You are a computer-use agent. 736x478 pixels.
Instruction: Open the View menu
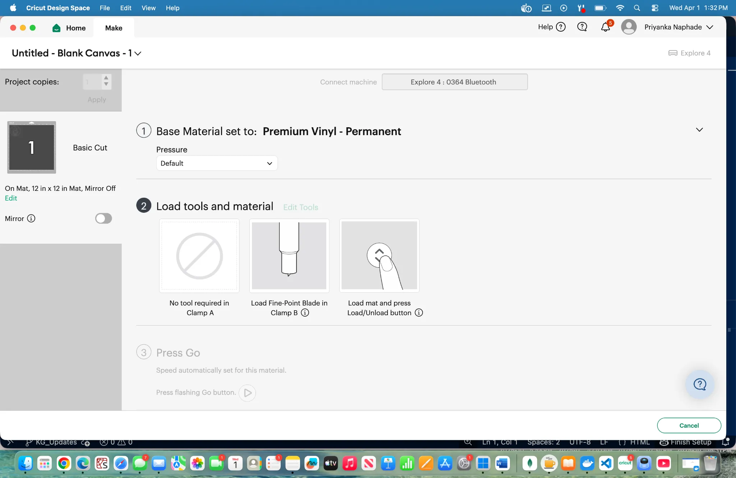(x=148, y=8)
